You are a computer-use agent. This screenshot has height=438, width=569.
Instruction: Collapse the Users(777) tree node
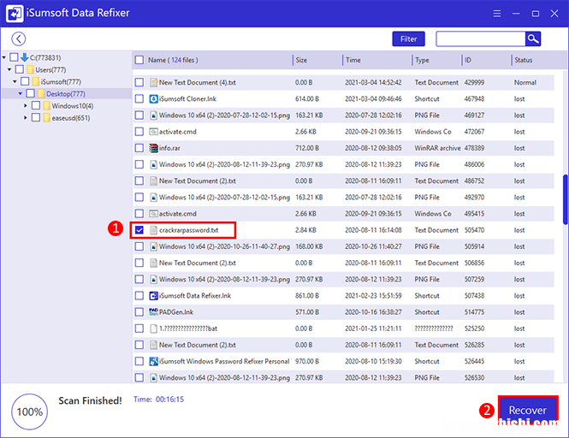pyautogui.click(x=9, y=69)
